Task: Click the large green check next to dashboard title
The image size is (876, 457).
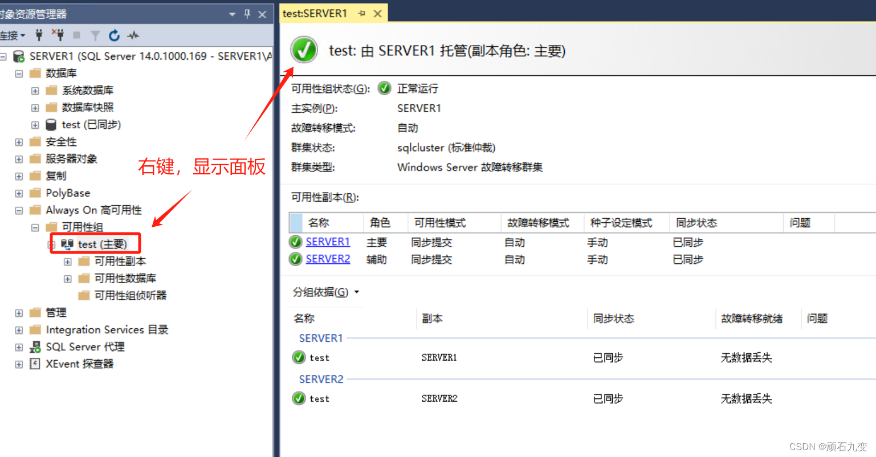Action: [x=303, y=50]
